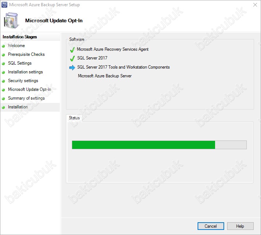Click the 'Microsoft Azure Backup Server Setup' title
The image size is (261, 235).
44,5
